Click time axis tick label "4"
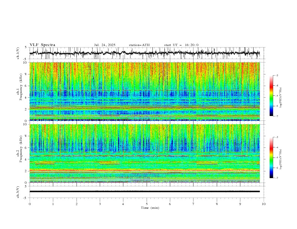Screen dimensions: 297x229 coord(123,204)
